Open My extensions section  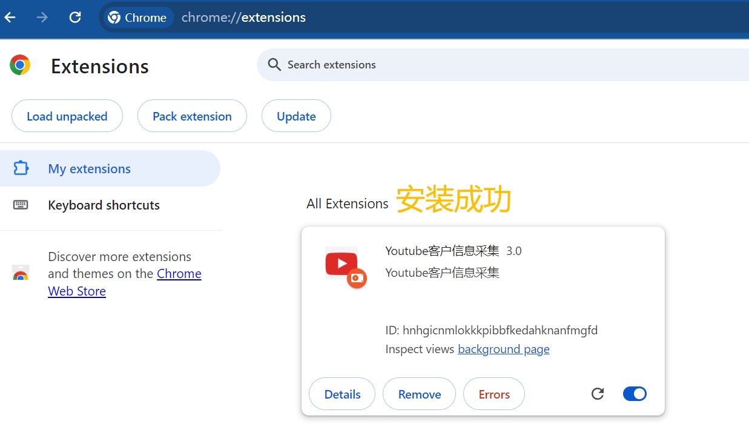point(110,168)
